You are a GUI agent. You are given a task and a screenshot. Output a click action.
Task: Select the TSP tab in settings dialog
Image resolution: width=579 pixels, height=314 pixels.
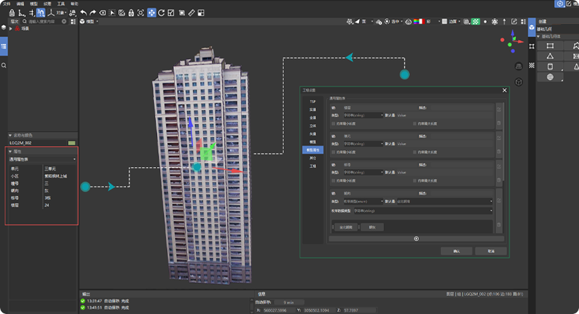pyautogui.click(x=313, y=102)
